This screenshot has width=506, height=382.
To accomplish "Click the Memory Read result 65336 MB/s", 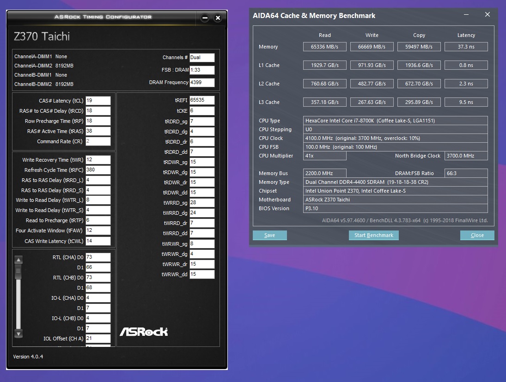I will pyautogui.click(x=325, y=47).
